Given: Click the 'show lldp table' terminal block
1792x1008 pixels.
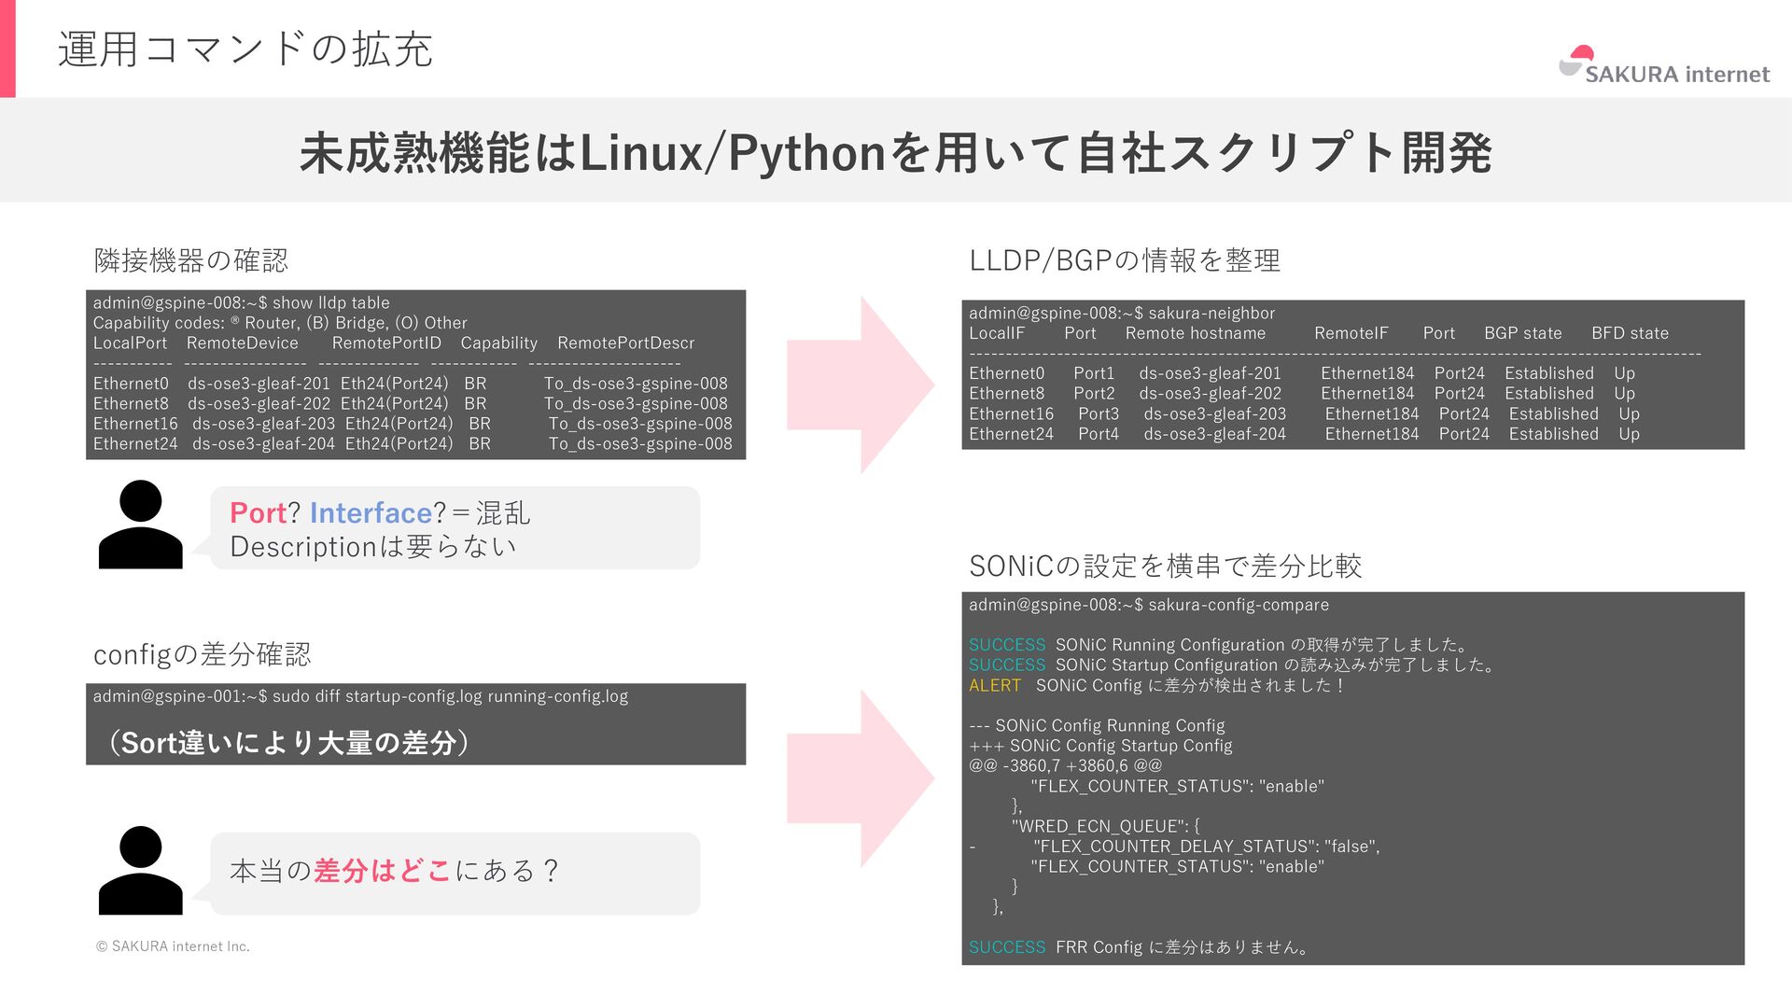Looking at the screenshot, I should click(415, 374).
